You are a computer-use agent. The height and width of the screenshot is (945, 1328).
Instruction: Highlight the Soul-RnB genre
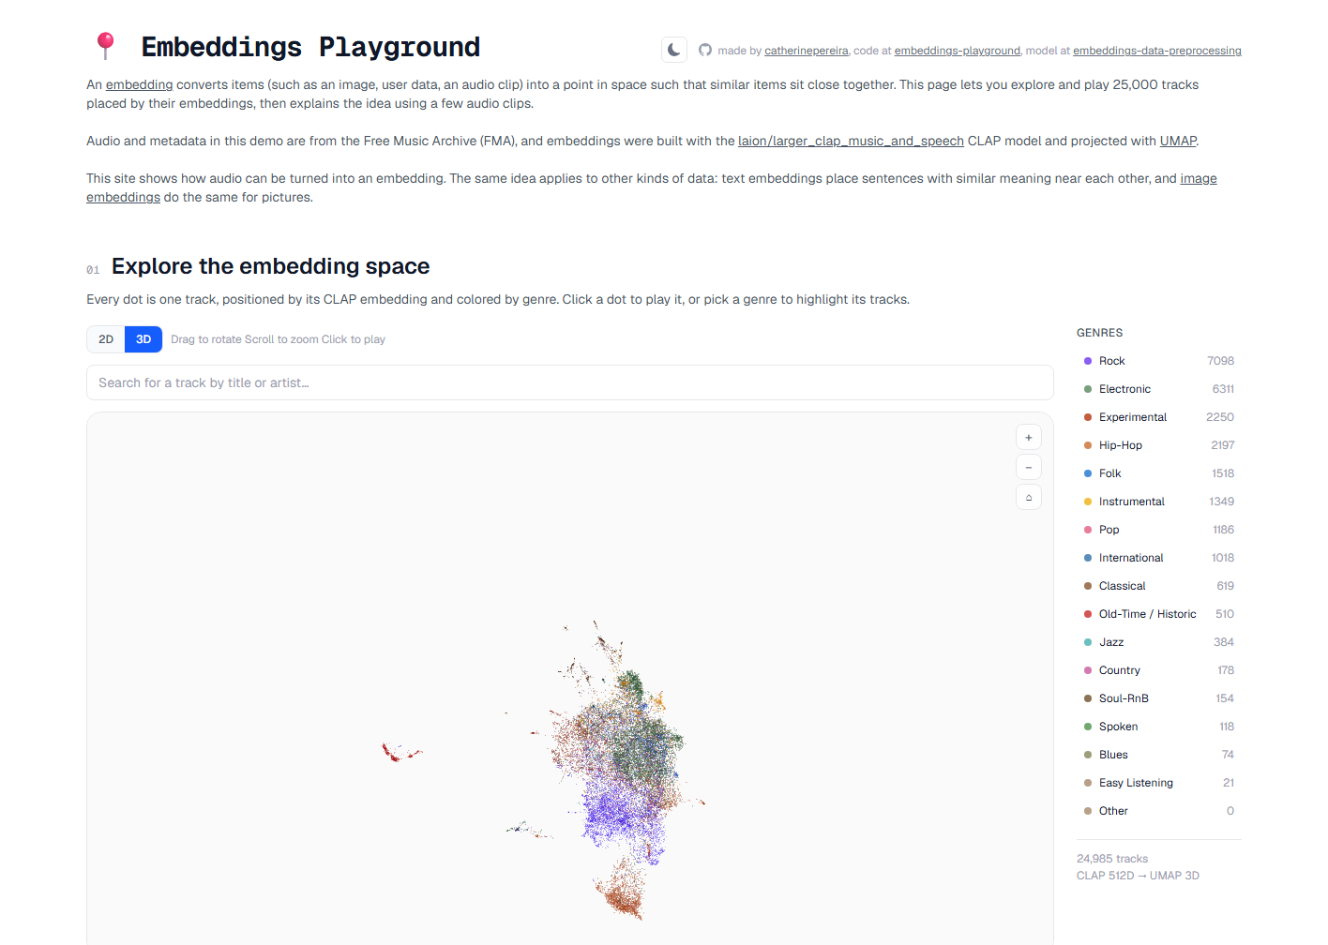[1159, 698]
